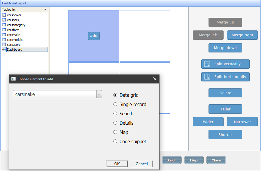This screenshot has width=261, height=171.
Task: Open the carsusers table icon
Action: (4, 44)
